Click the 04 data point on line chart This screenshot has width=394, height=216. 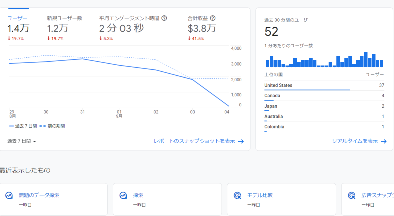tap(229, 106)
